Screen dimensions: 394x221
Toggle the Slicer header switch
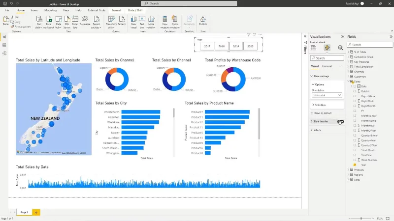[x=340, y=121]
